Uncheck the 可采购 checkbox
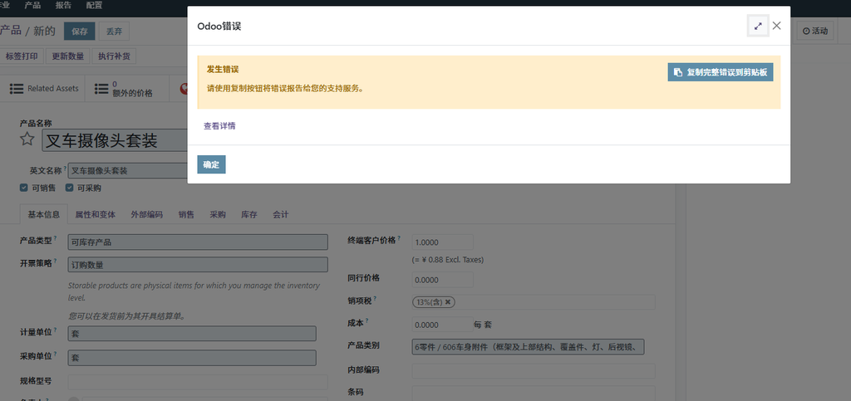The height and width of the screenshot is (401, 851). coord(70,188)
